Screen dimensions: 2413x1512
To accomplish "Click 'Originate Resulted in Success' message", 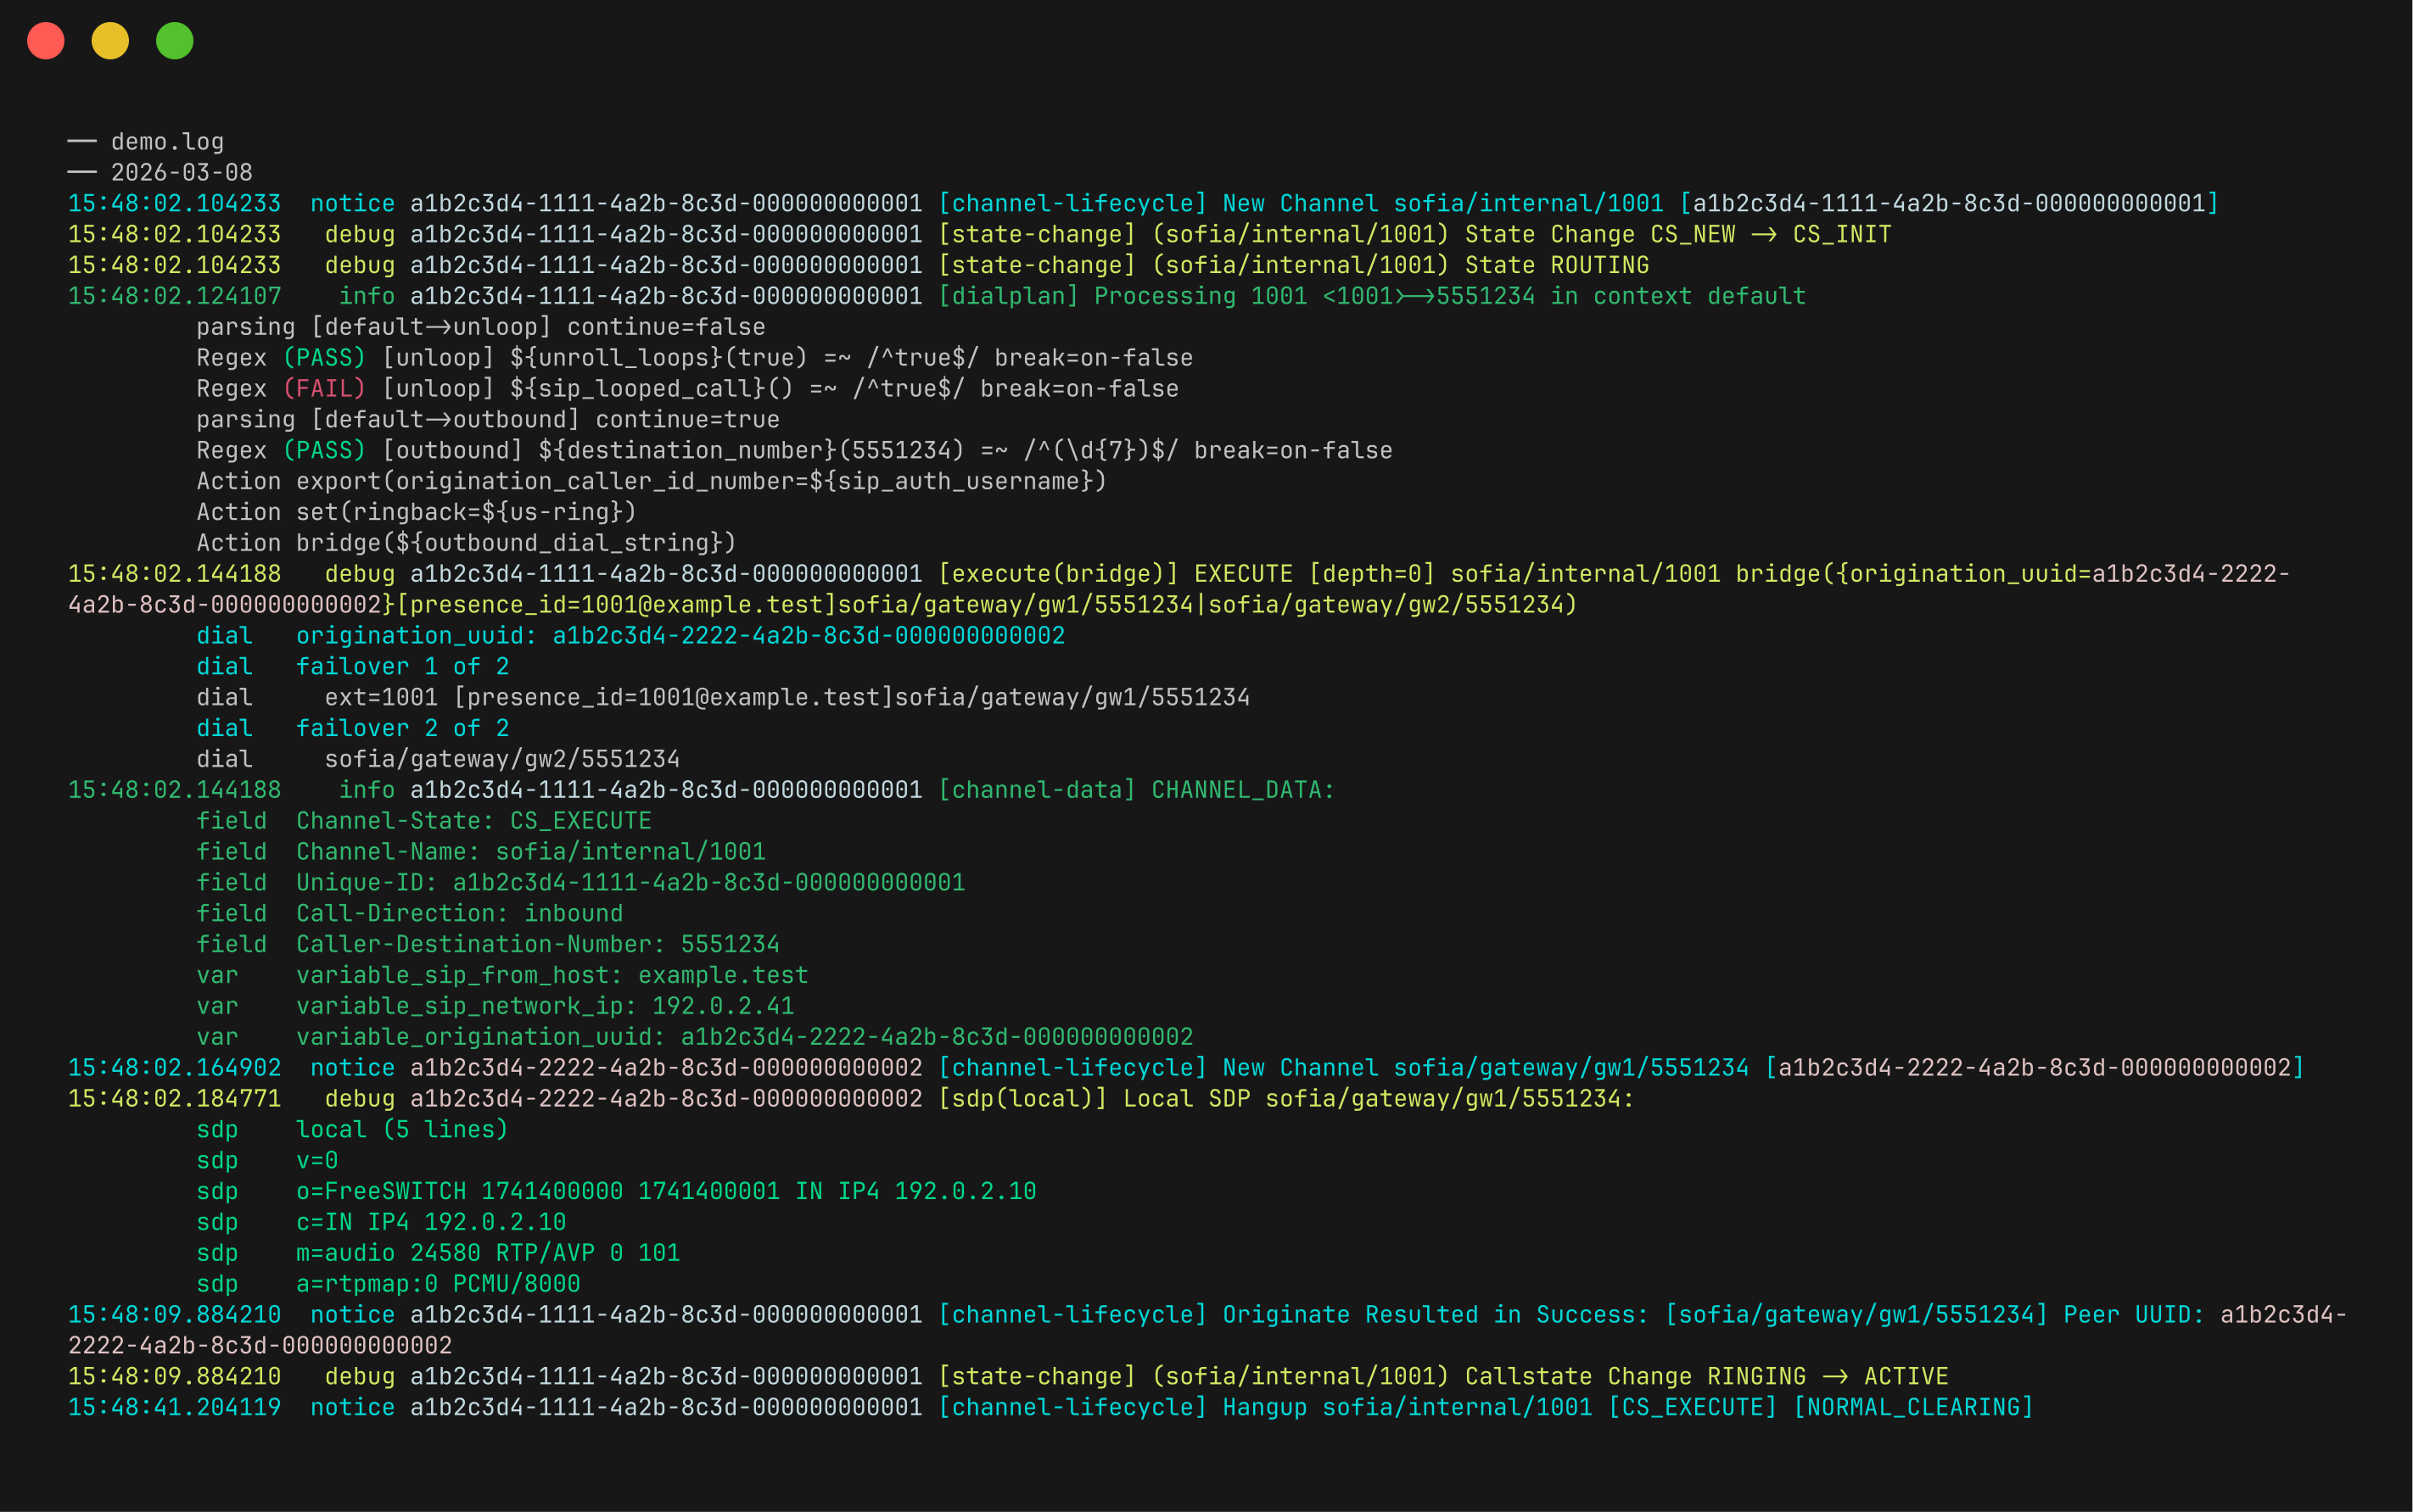I will (1436, 1315).
